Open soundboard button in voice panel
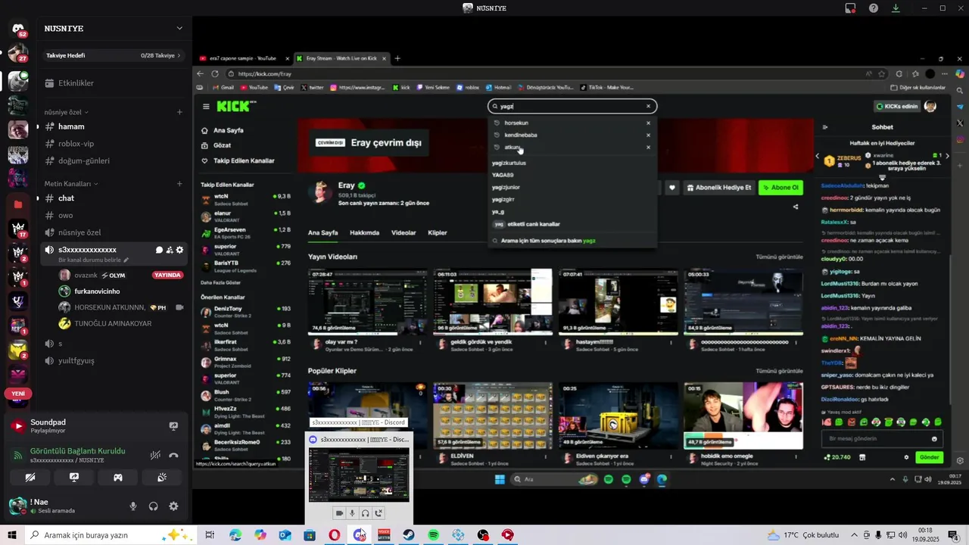The height and width of the screenshot is (545, 969). click(x=162, y=478)
